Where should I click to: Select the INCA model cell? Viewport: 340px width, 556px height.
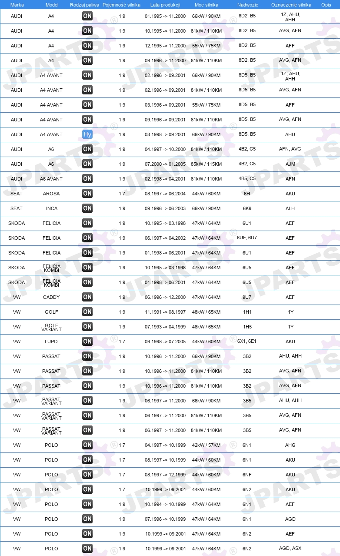click(x=51, y=208)
